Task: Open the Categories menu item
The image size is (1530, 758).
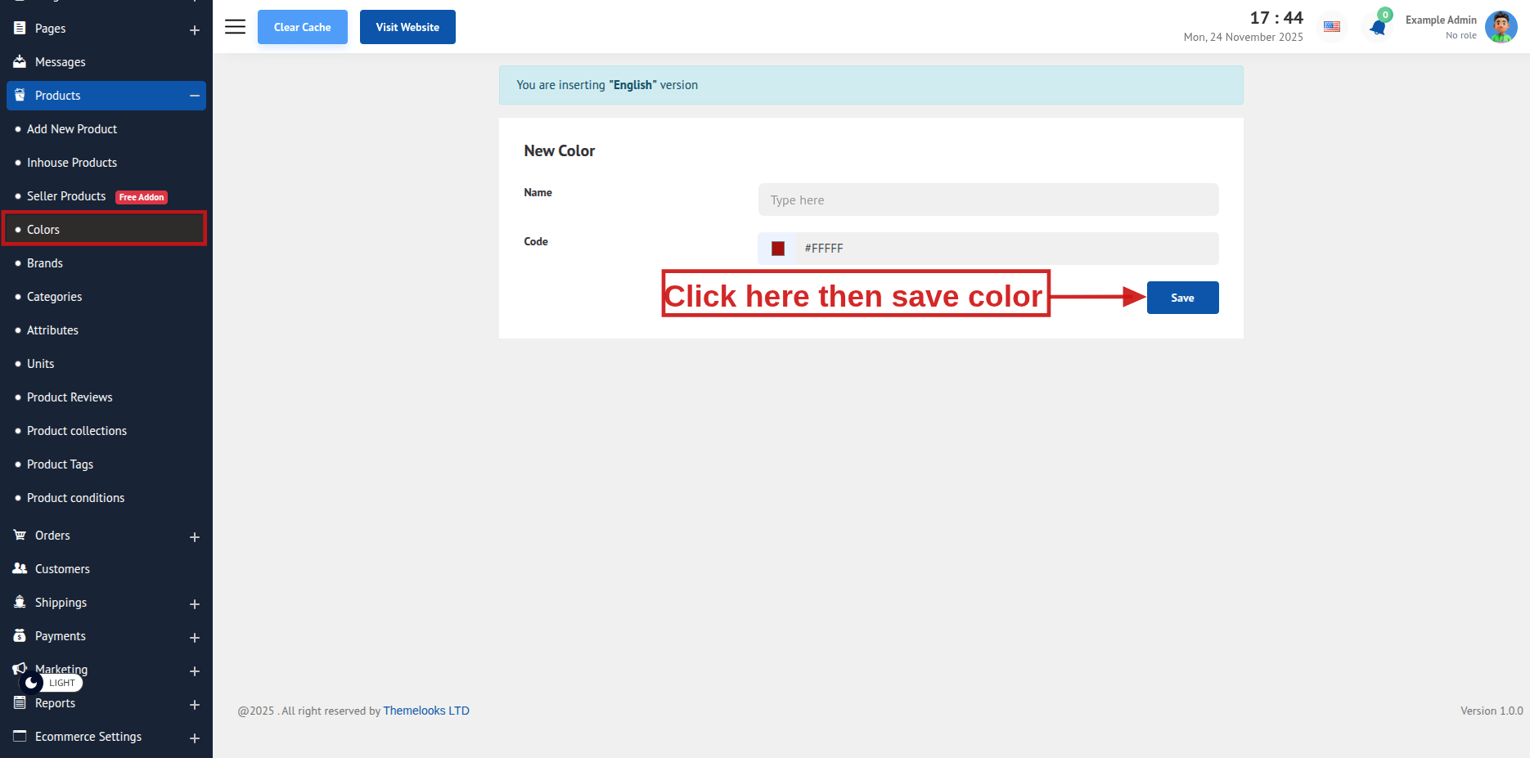Action: click(x=55, y=297)
